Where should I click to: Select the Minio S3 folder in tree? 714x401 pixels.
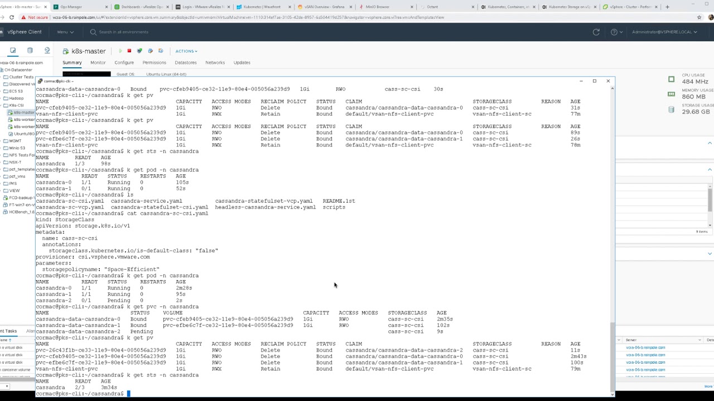(17, 148)
